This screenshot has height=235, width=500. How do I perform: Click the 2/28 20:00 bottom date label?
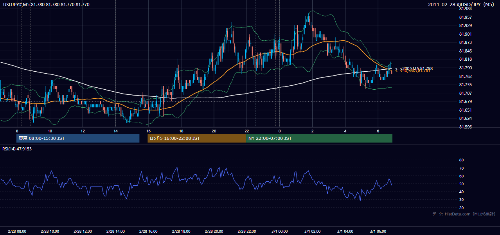coord(214,231)
